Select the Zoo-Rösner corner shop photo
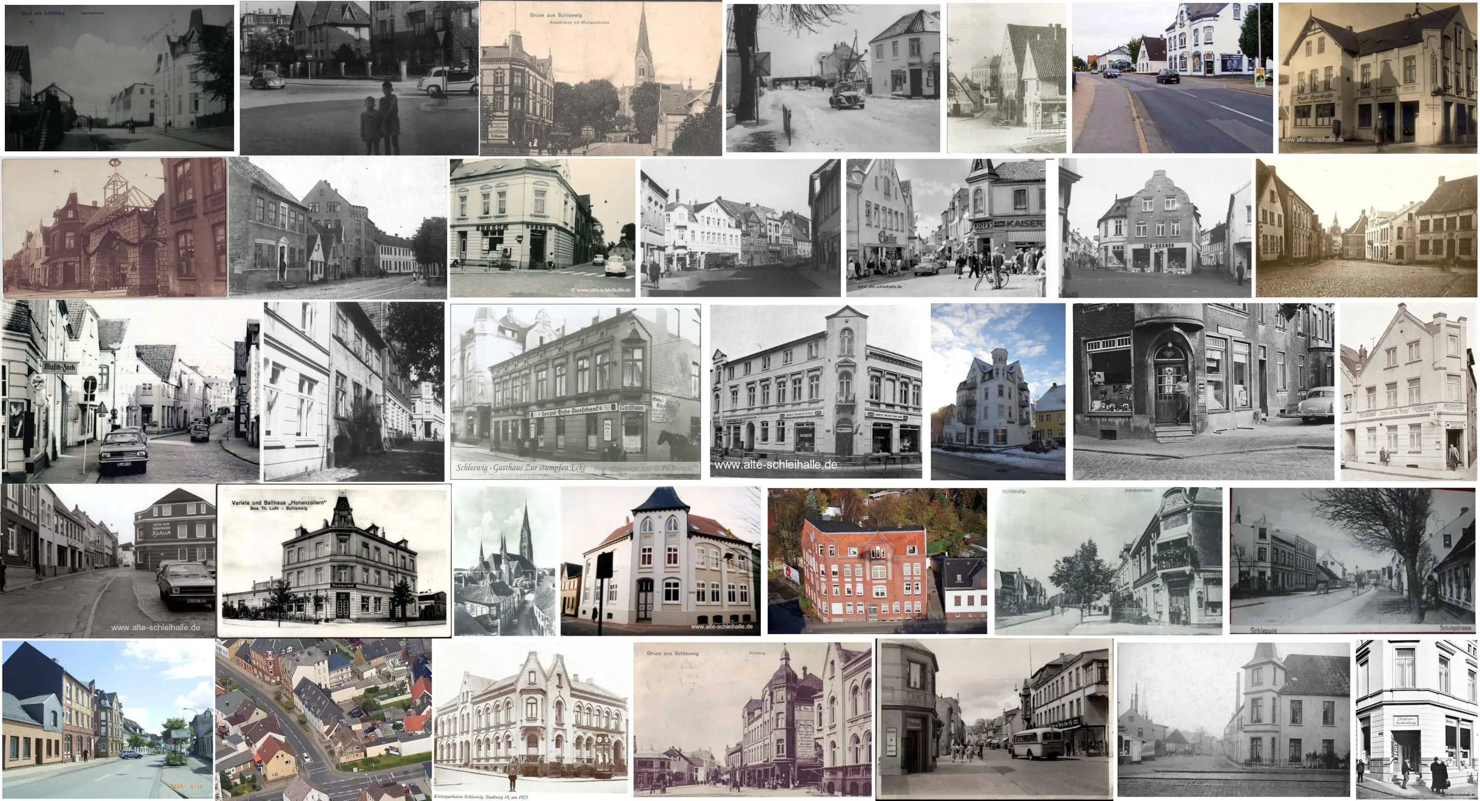The width and height of the screenshot is (1480, 801). coord(1155,228)
